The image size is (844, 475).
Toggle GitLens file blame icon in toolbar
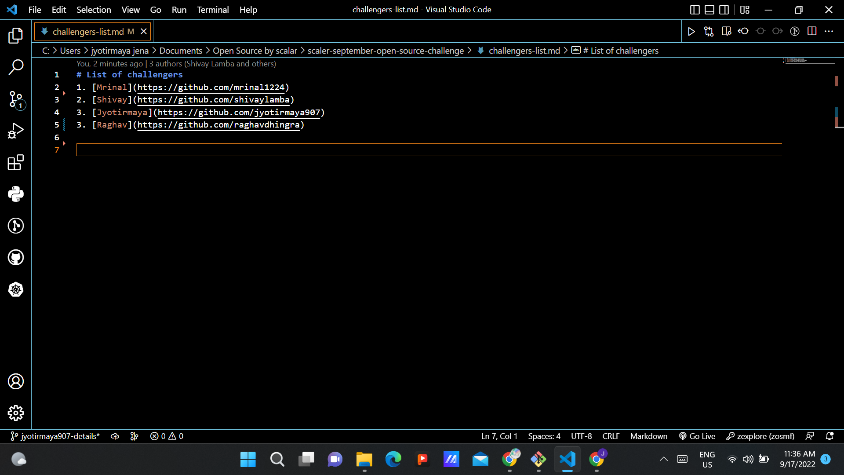pos(795,31)
